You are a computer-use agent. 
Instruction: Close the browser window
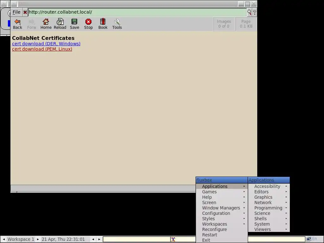254,4
